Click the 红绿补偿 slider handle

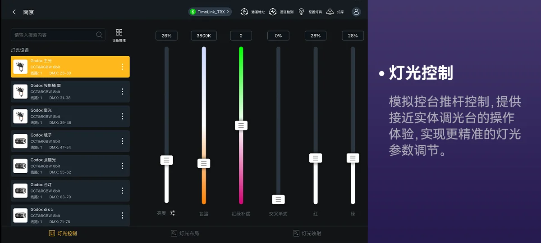click(241, 126)
